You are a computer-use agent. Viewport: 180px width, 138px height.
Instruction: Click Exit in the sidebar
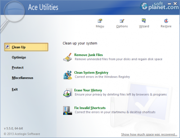point(15,89)
